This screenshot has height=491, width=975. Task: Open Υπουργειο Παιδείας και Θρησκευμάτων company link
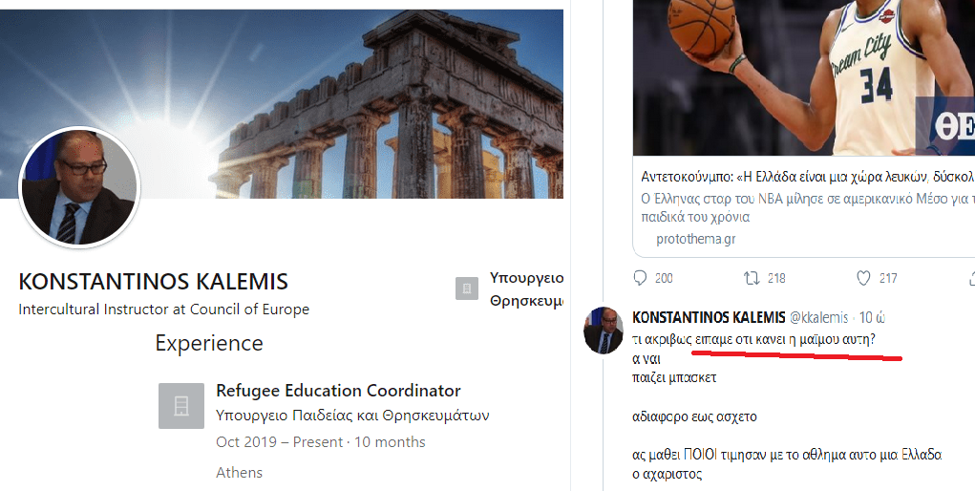pos(352,416)
